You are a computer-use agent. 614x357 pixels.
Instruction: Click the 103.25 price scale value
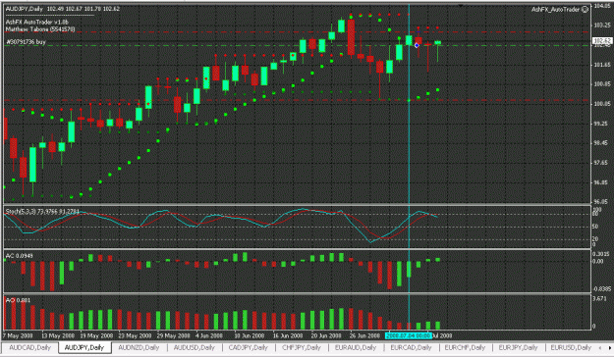[602, 25]
